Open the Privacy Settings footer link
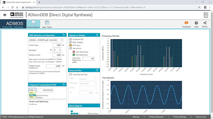The height and width of the screenshot is (119, 213). 180,117
